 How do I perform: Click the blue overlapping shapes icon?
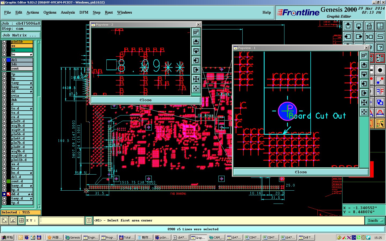pos(380,102)
